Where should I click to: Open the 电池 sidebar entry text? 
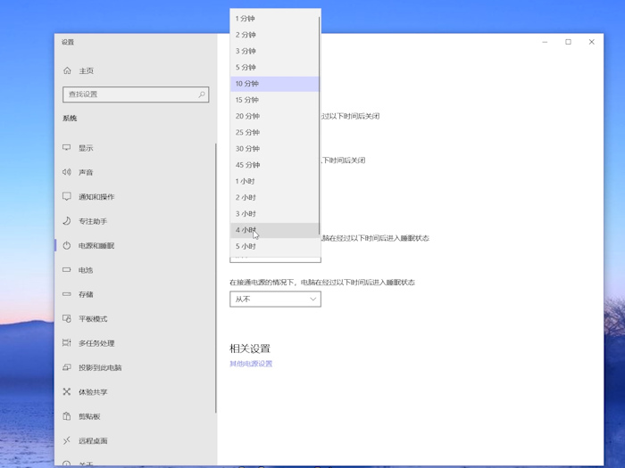pos(86,270)
